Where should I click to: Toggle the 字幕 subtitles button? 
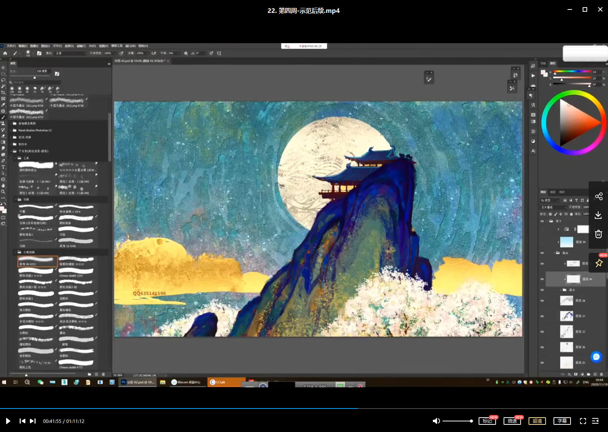pyautogui.click(x=562, y=421)
